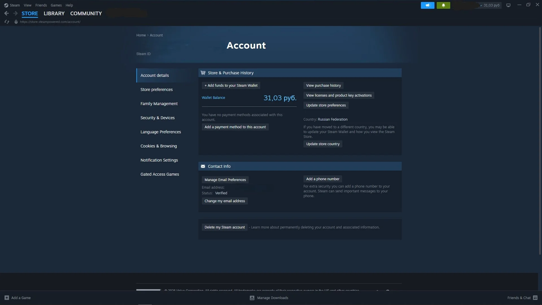Screen dimensions: 542x305
Task: Click the Manage Downloads icon
Action: (x=252, y=298)
